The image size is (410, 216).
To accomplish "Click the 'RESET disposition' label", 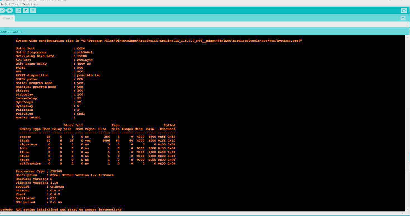I will click(x=32, y=75).
